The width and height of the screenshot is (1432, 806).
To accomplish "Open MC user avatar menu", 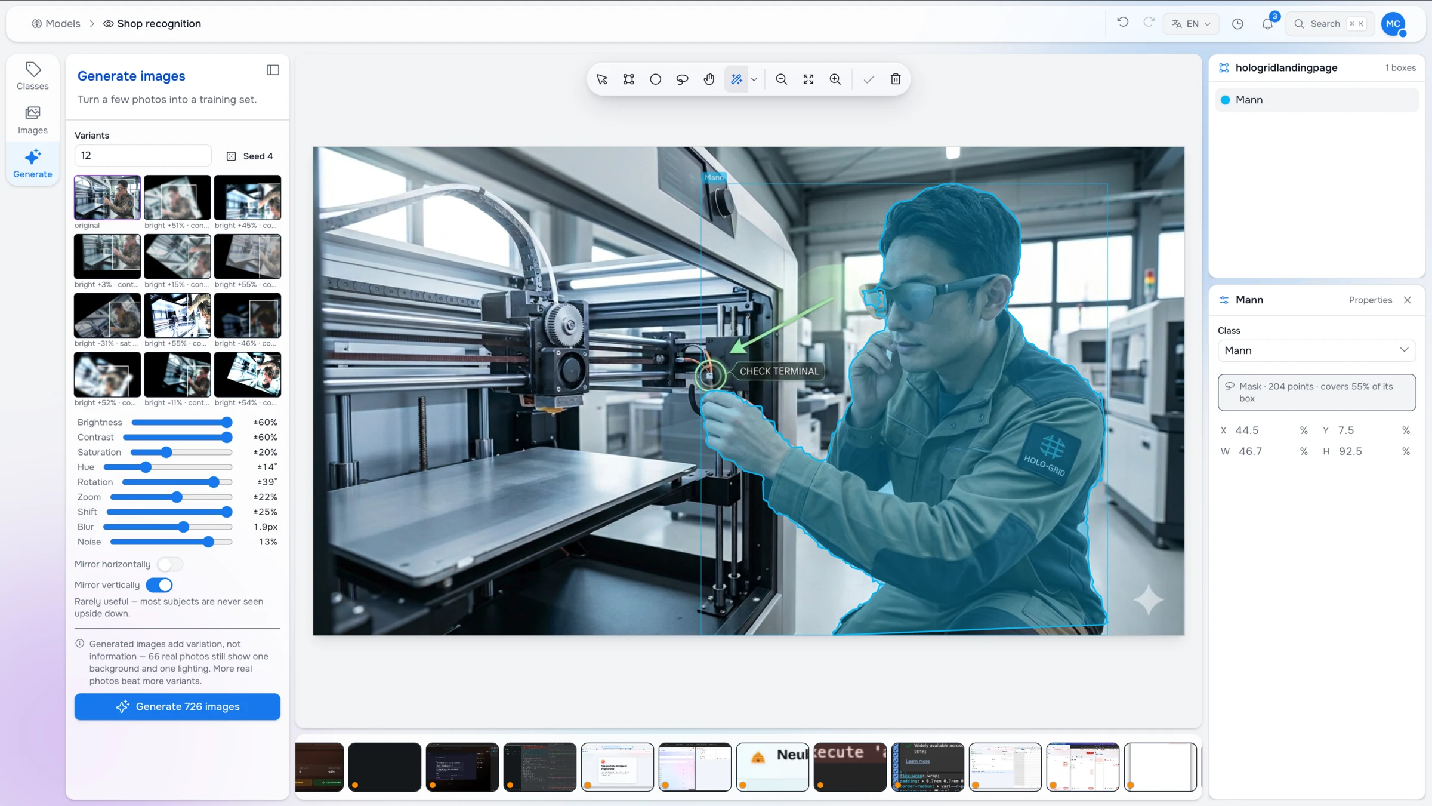I will (1393, 24).
